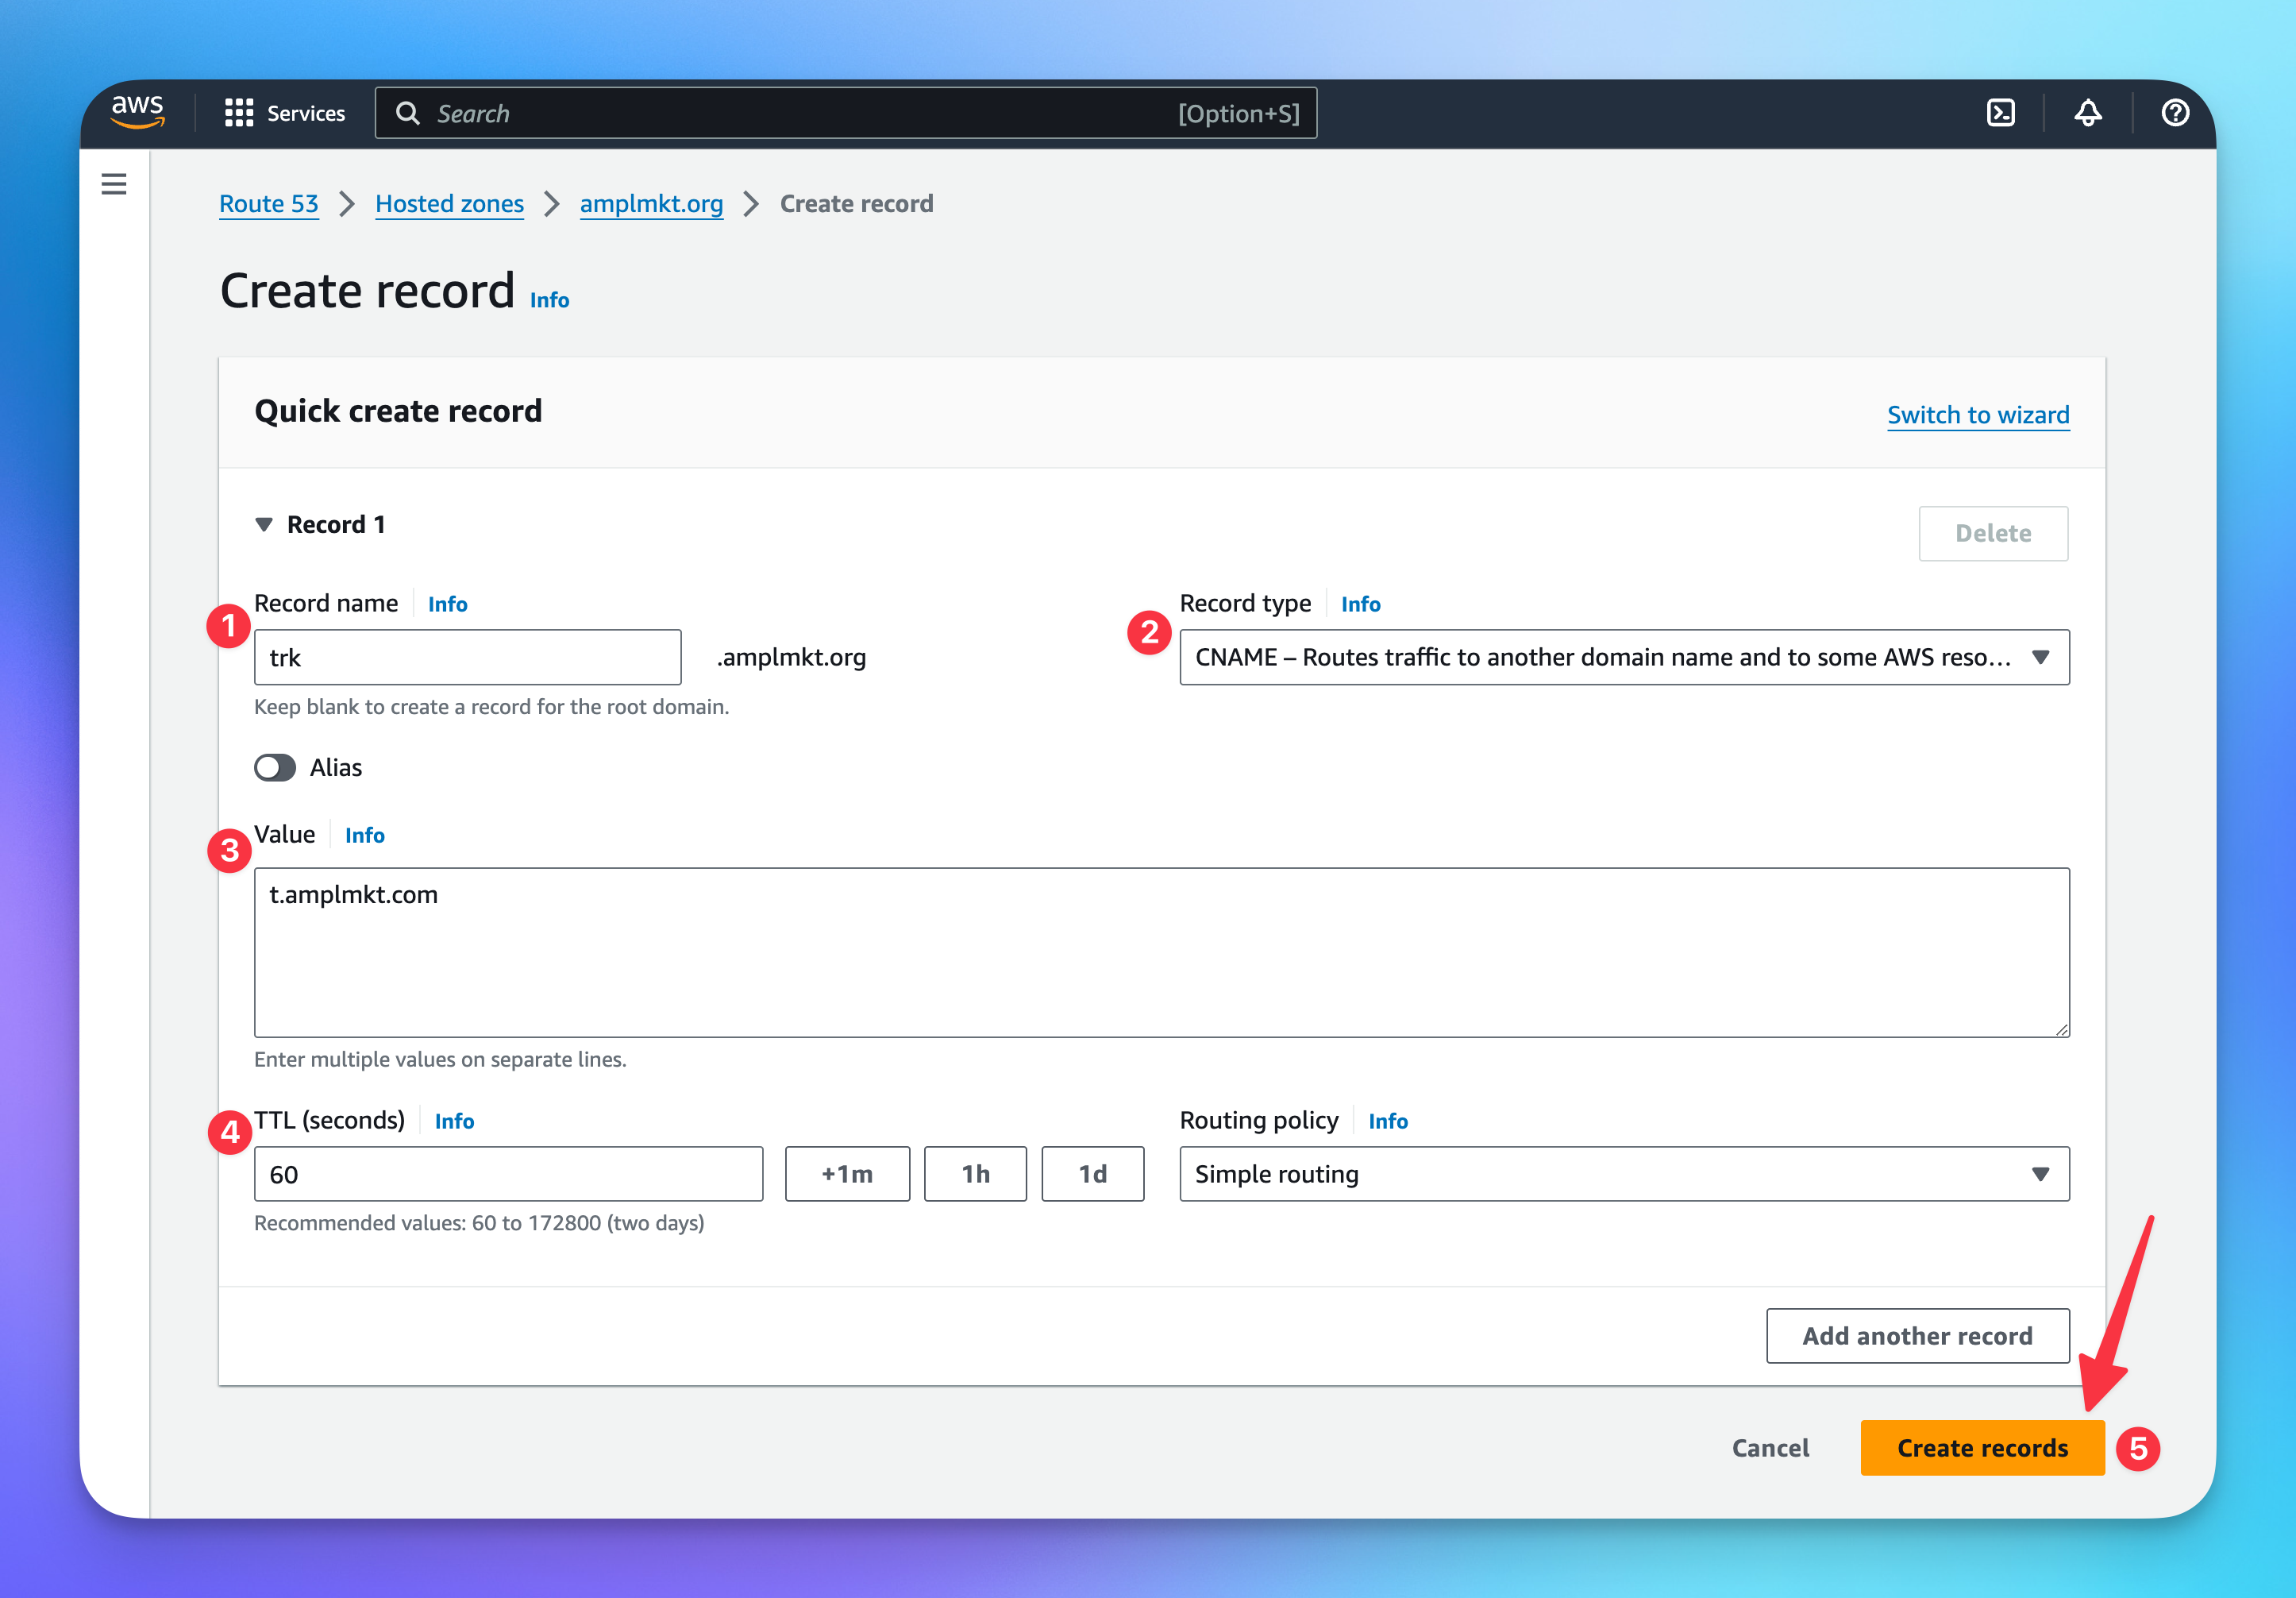Set TTL with the 1h button
This screenshot has height=1598, width=2296.
click(x=974, y=1174)
